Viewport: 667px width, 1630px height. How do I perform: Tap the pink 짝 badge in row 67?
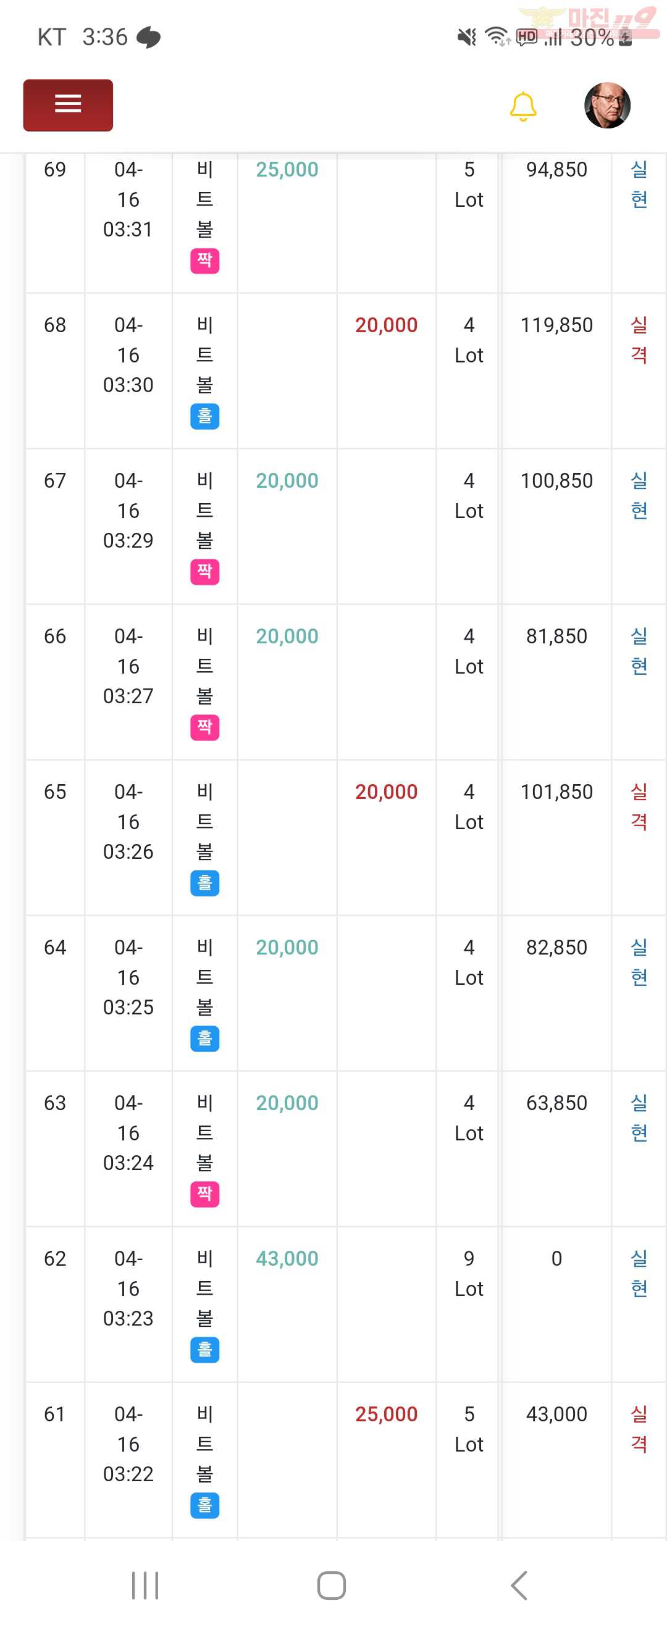click(204, 572)
